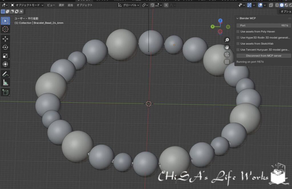The image size is (292, 189).
Task: Toggle show gizmos button
Action: 249,5
